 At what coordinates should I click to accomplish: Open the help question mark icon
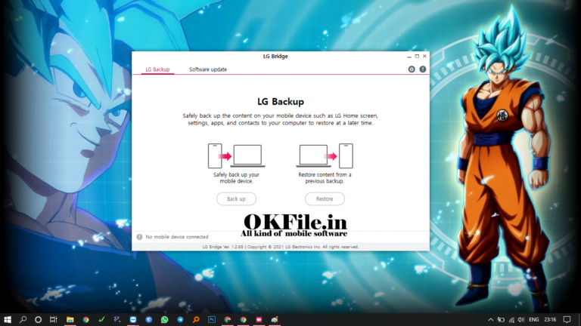click(422, 69)
